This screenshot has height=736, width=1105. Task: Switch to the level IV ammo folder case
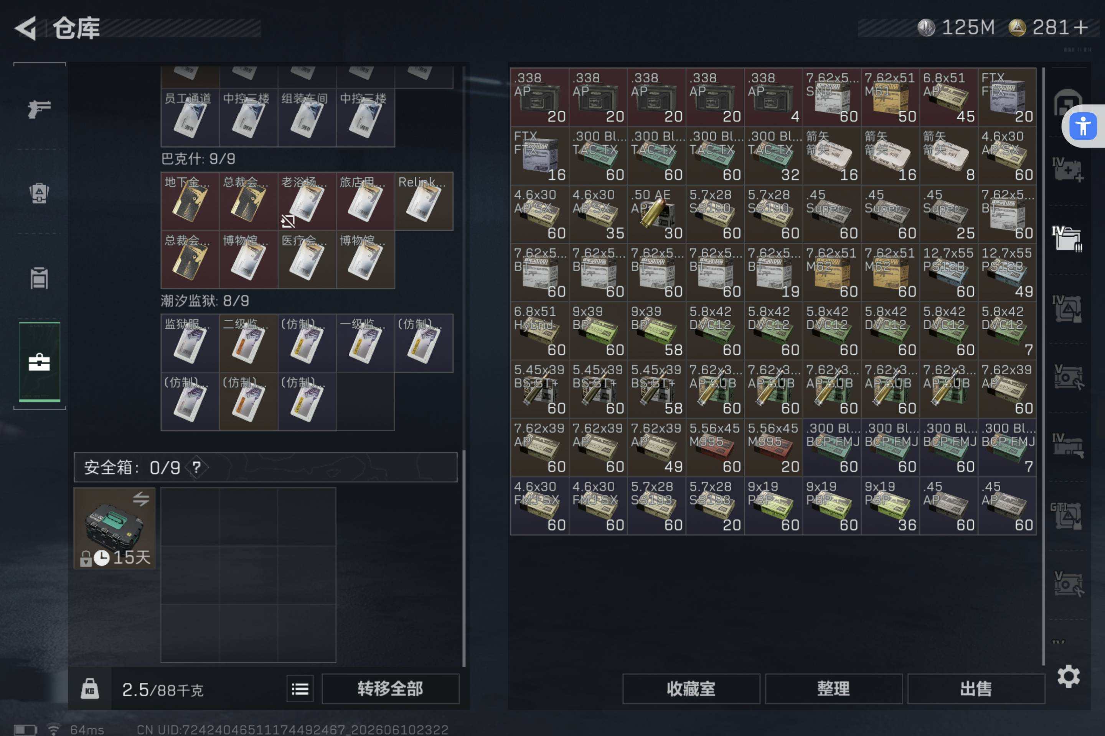[1067, 238]
